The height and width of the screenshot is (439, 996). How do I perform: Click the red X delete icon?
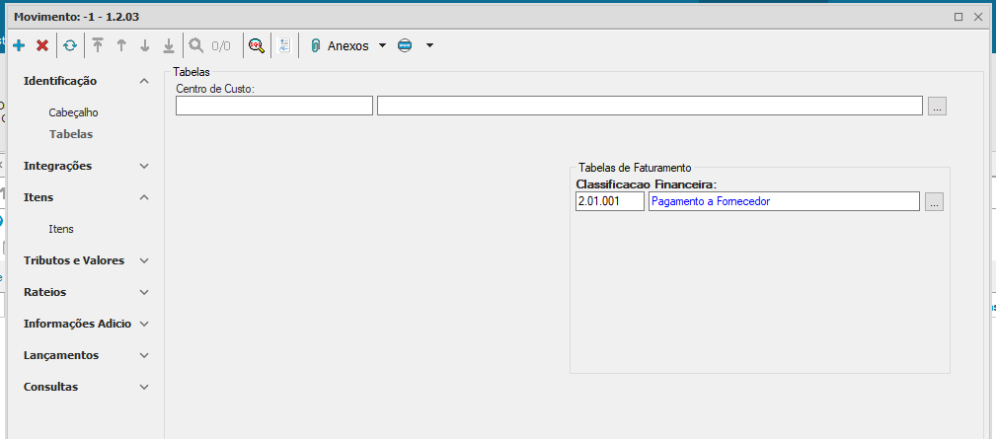pos(42,45)
